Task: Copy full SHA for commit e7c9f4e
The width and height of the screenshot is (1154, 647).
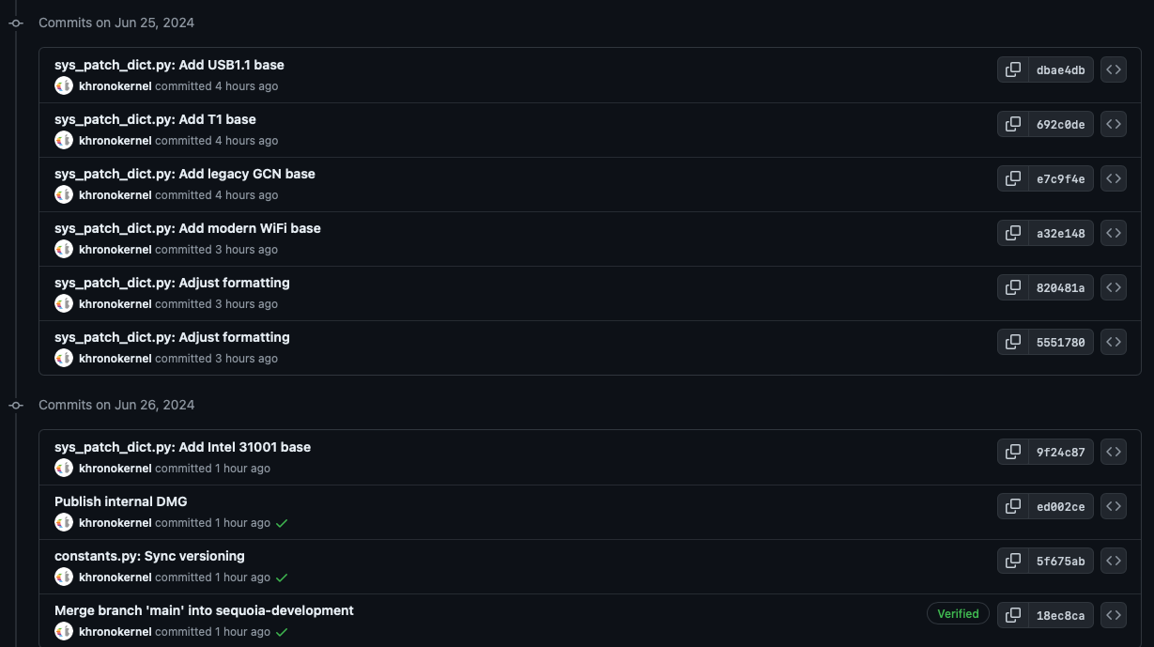Action: coord(1013,178)
